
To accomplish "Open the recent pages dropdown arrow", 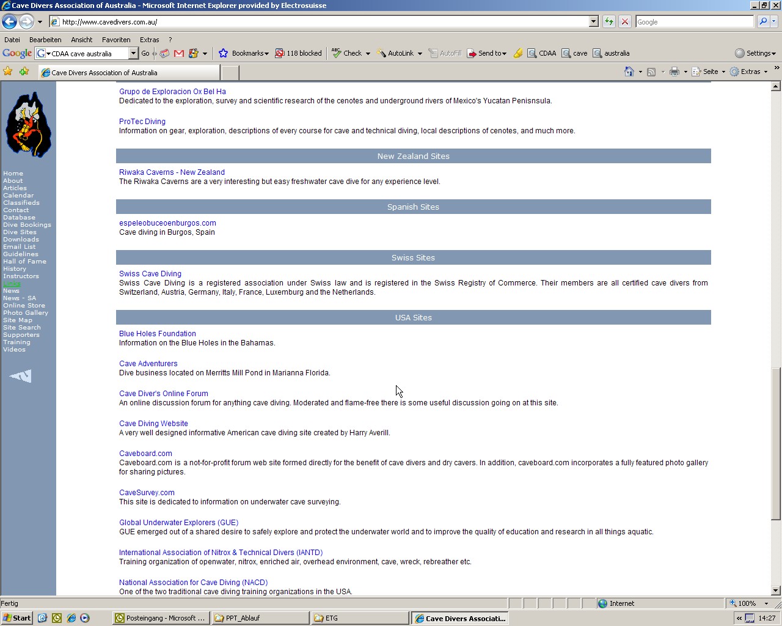I will tap(40, 21).
